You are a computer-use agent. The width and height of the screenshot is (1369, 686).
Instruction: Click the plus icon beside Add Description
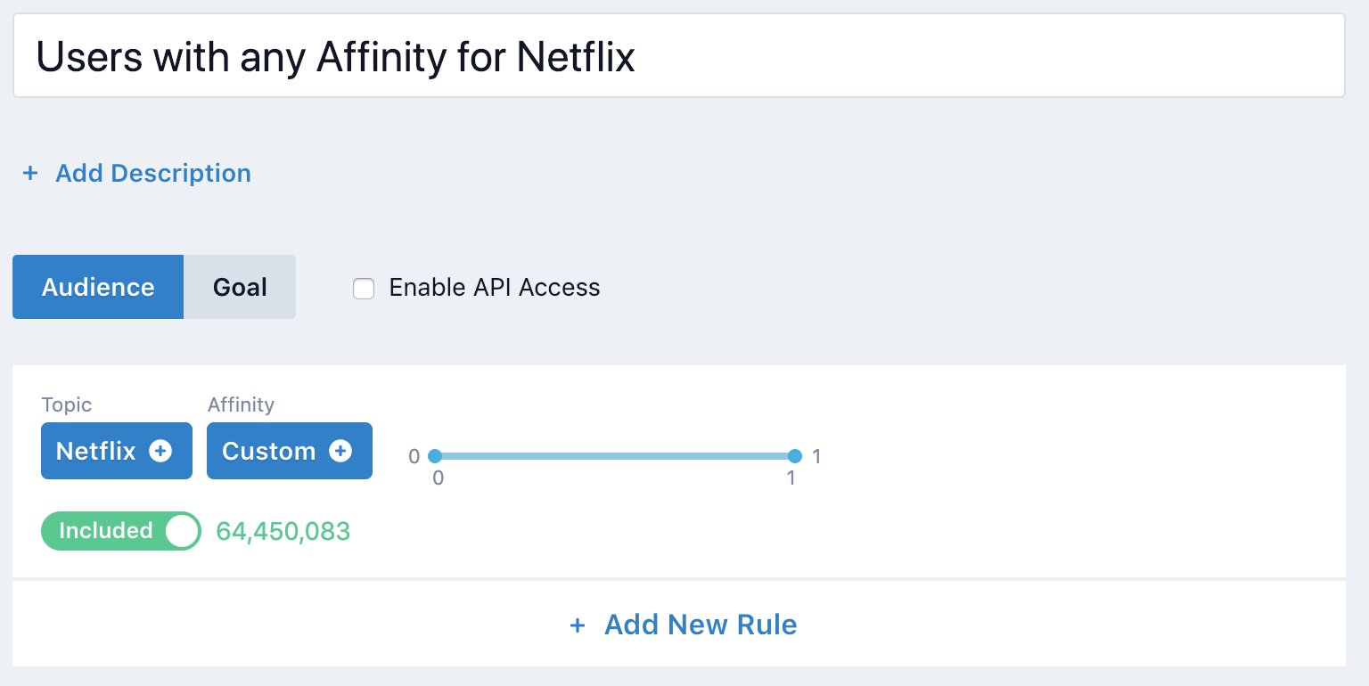click(30, 173)
